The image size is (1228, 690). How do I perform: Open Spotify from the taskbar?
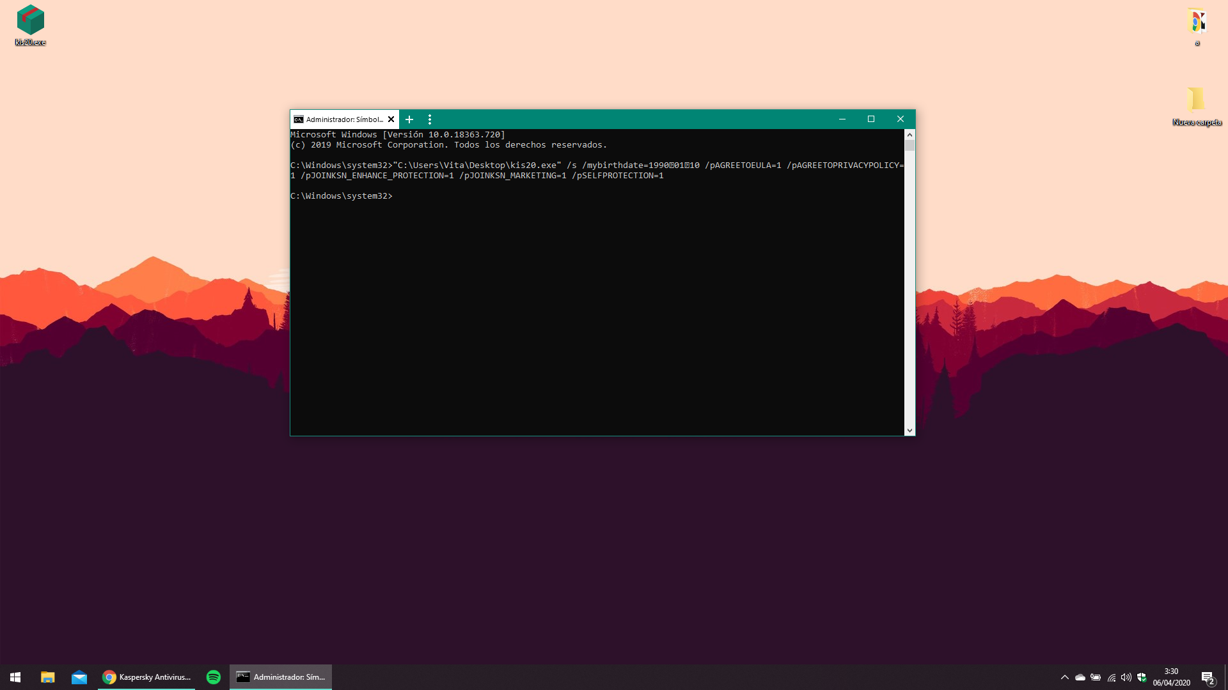click(214, 677)
